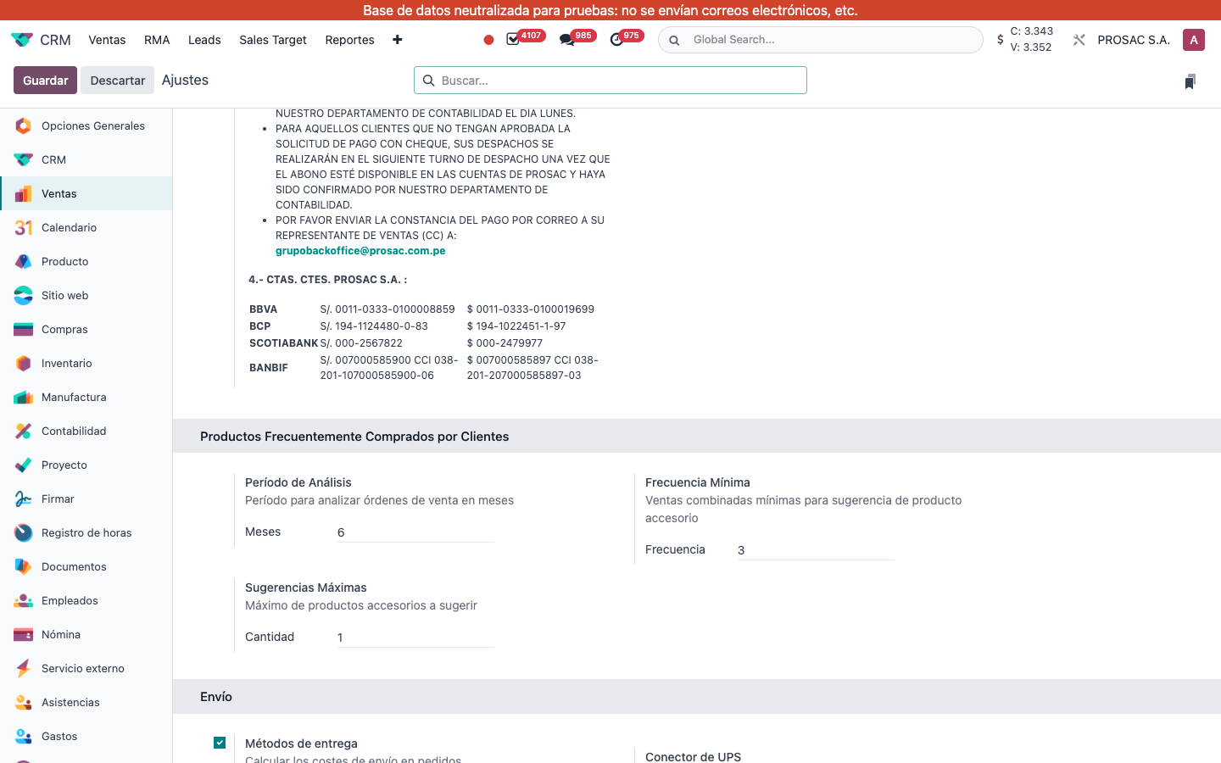1221x763 pixels.
Task: Open the Reportes menu
Action: 349,40
